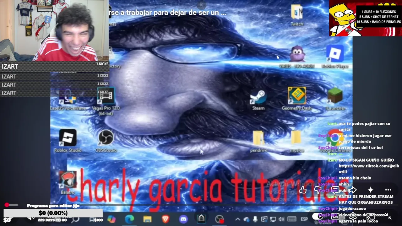Click the microphone icon in the system tray
Screen dimensions: 402x226
point(255,219)
